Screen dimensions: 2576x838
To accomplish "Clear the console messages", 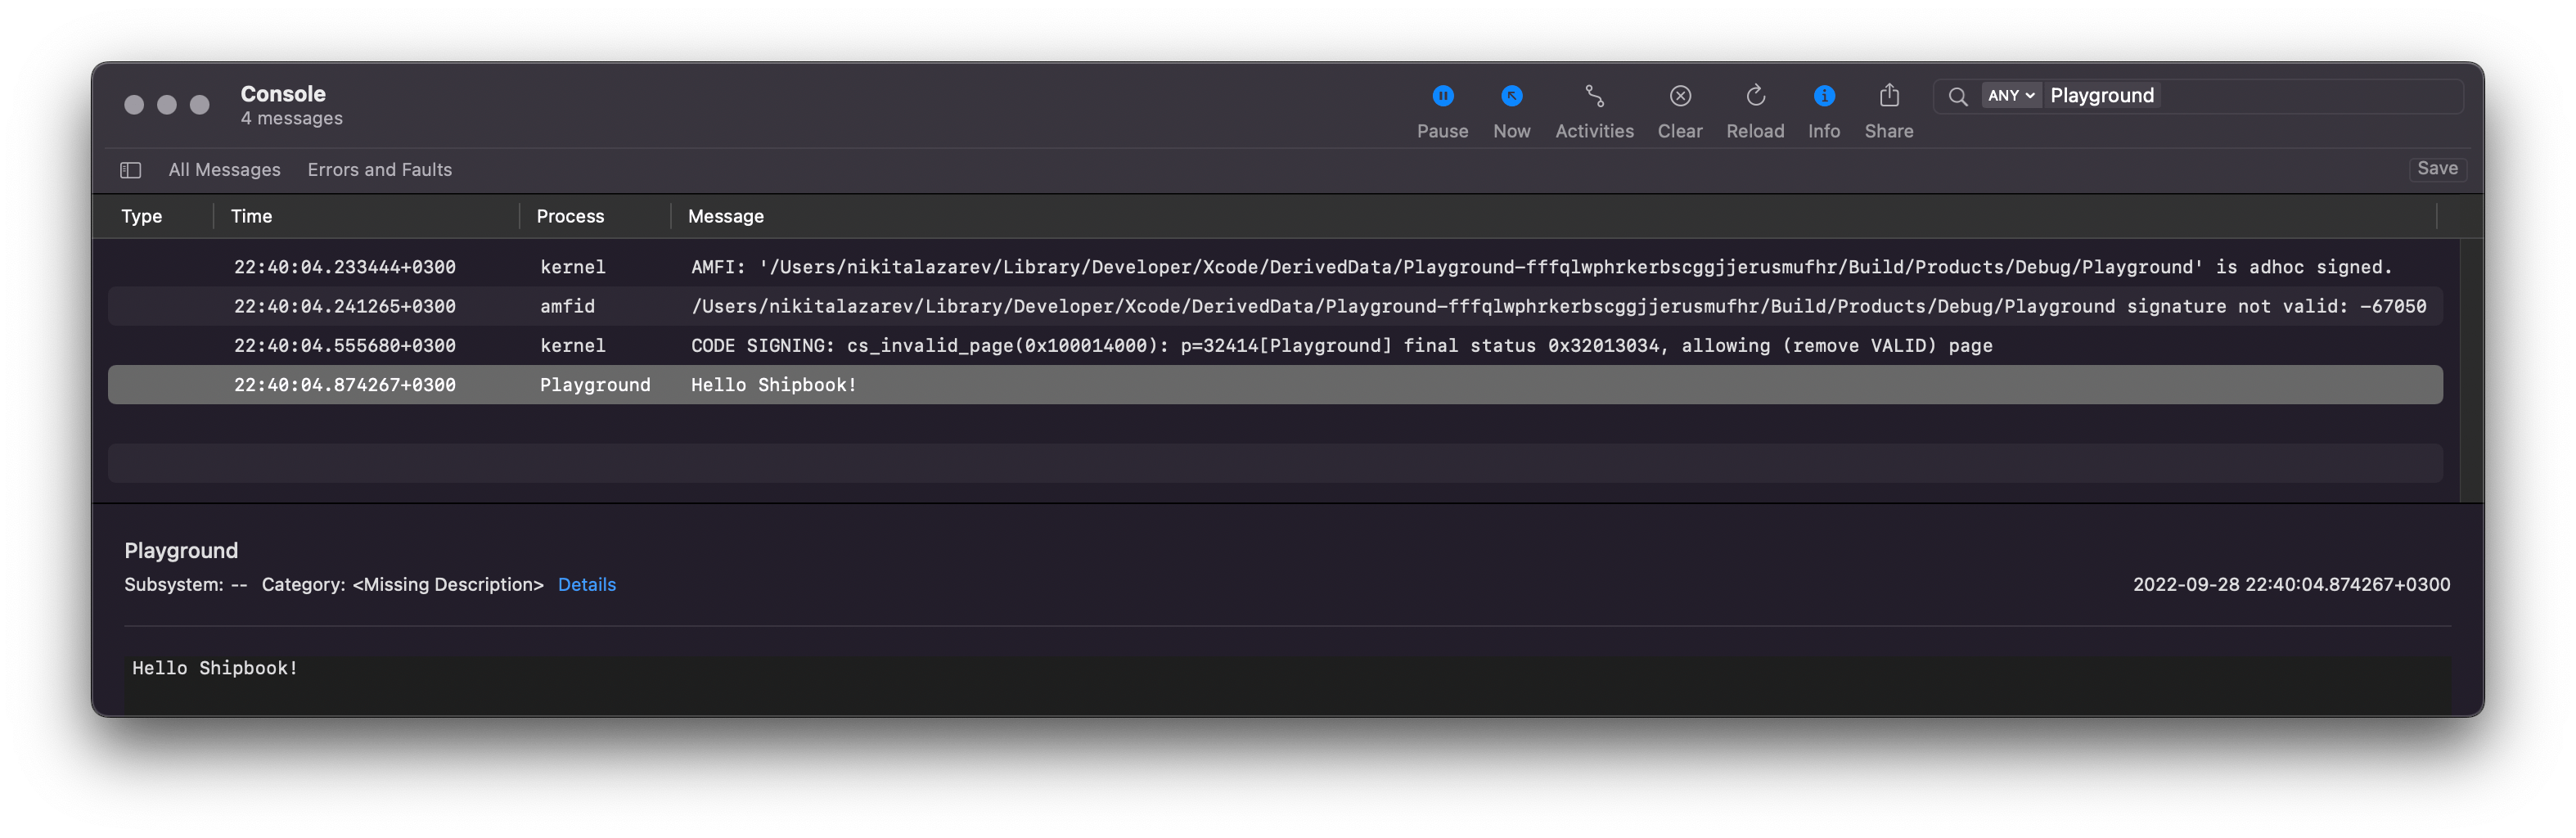I will click(x=1679, y=95).
